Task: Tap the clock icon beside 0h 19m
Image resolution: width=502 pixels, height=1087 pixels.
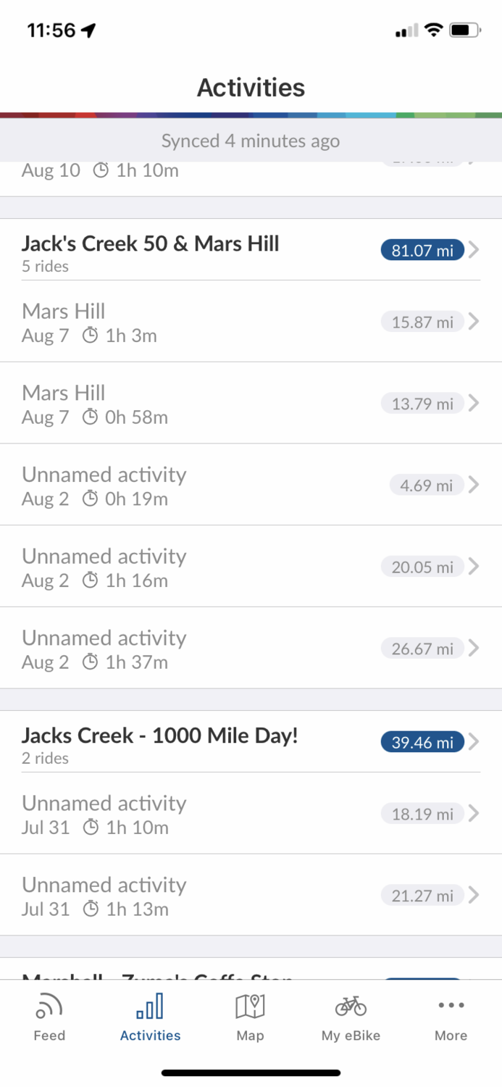Action: point(90,499)
